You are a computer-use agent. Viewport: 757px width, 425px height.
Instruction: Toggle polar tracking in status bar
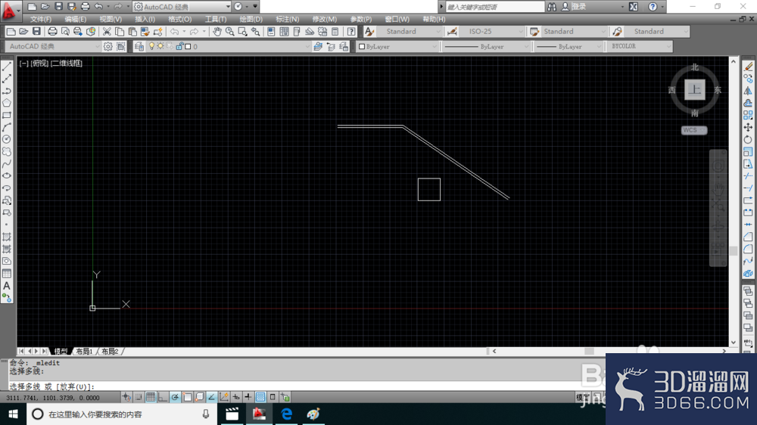point(175,398)
